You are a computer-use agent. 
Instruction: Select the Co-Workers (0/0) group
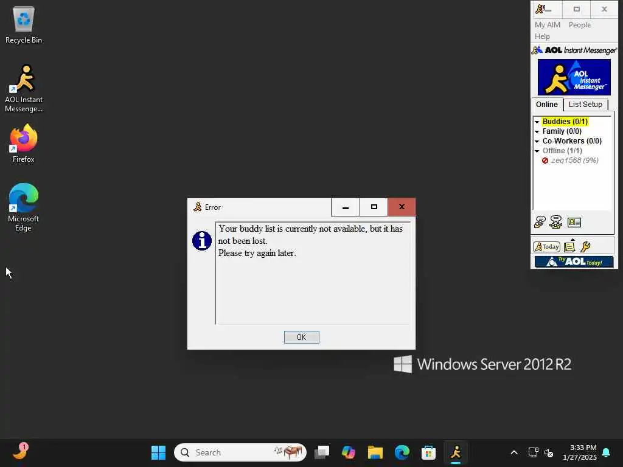click(x=572, y=141)
